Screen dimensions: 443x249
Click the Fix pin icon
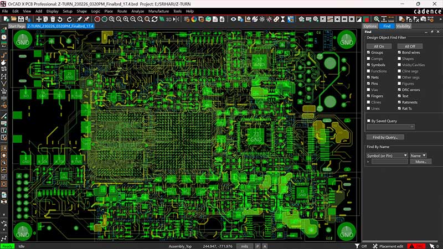79,19
